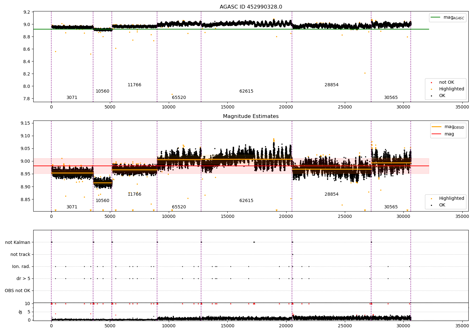The image size is (475, 333).
Task: Click the 25000 x-axis tick under bottom plot
Action: [x=345, y=325]
